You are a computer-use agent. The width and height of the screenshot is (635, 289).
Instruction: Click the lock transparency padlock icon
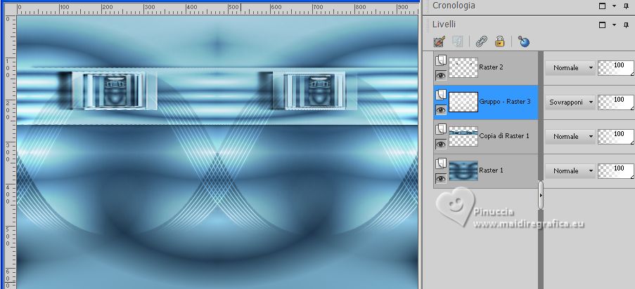500,41
